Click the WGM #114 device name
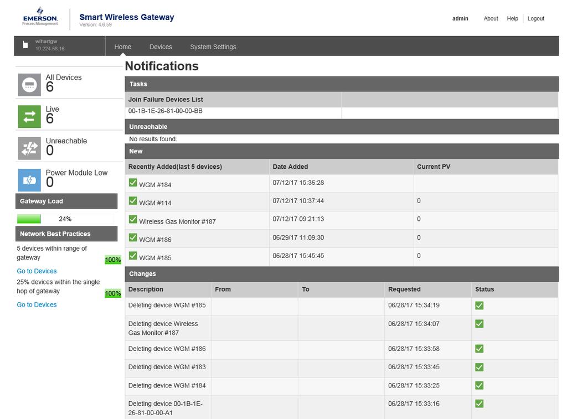The image size is (567, 419). [155, 203]
